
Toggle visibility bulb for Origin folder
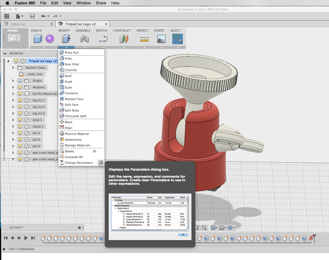tap(20, 81)
